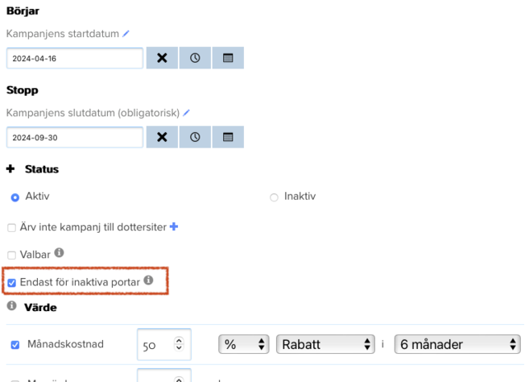The width and height of the screenshot is (529, 382).
Task: Clear the end date with X button
Action: [x=162, y=137]
